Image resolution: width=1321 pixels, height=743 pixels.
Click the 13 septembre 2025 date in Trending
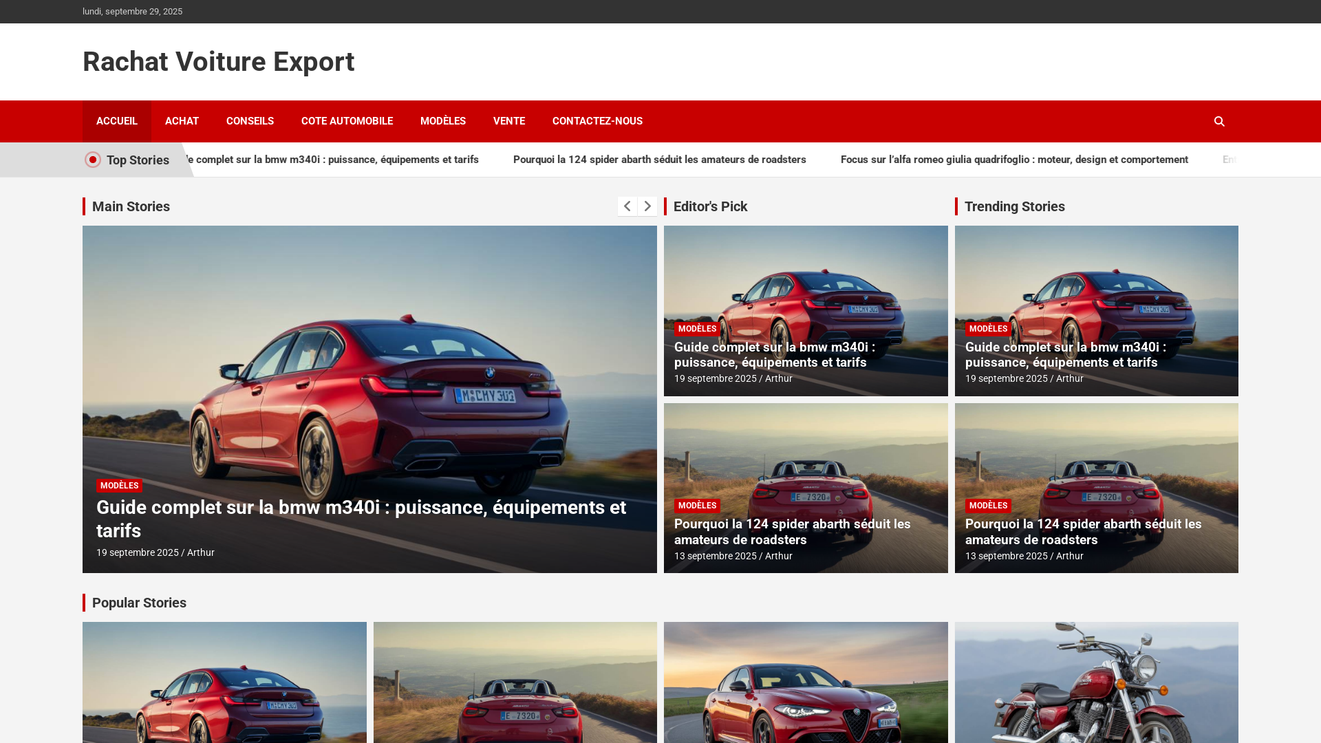click(x=1006, y=556)
